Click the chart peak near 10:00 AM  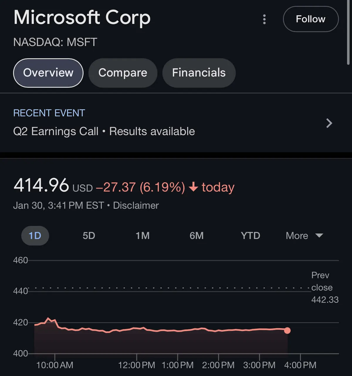point(48,318)
